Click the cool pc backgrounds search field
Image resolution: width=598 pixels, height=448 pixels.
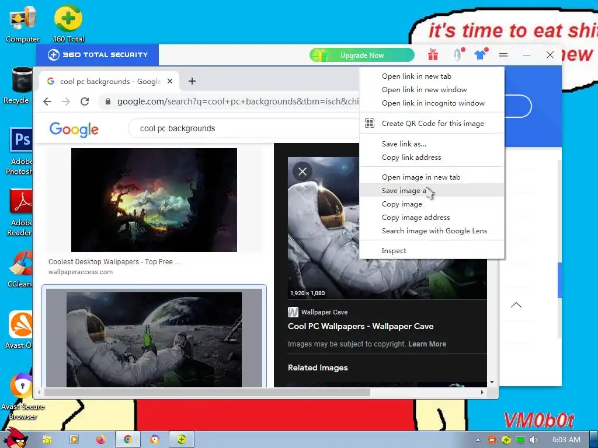click(x=244, y=128)
